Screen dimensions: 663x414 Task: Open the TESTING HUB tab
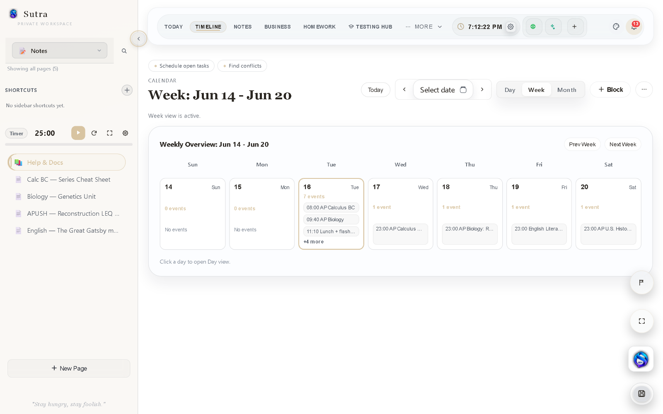(x=370, y=26)
